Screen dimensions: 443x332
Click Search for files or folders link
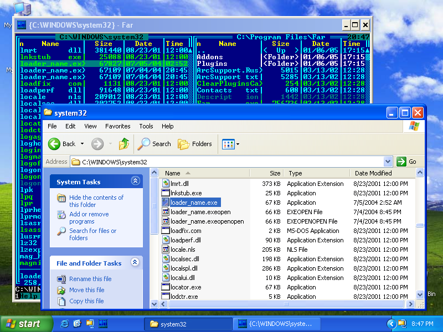click(92, 234)
